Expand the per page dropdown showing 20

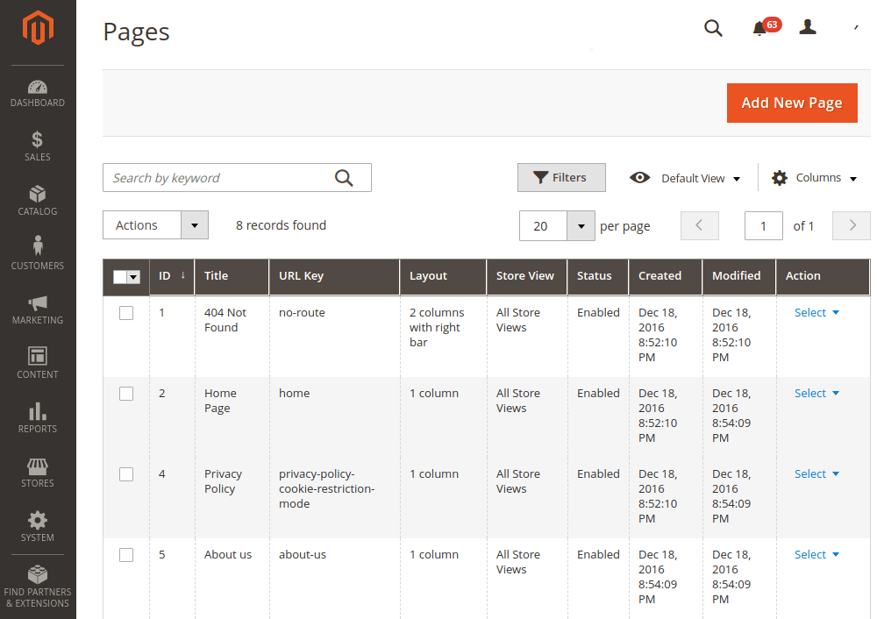click(557, 225)
